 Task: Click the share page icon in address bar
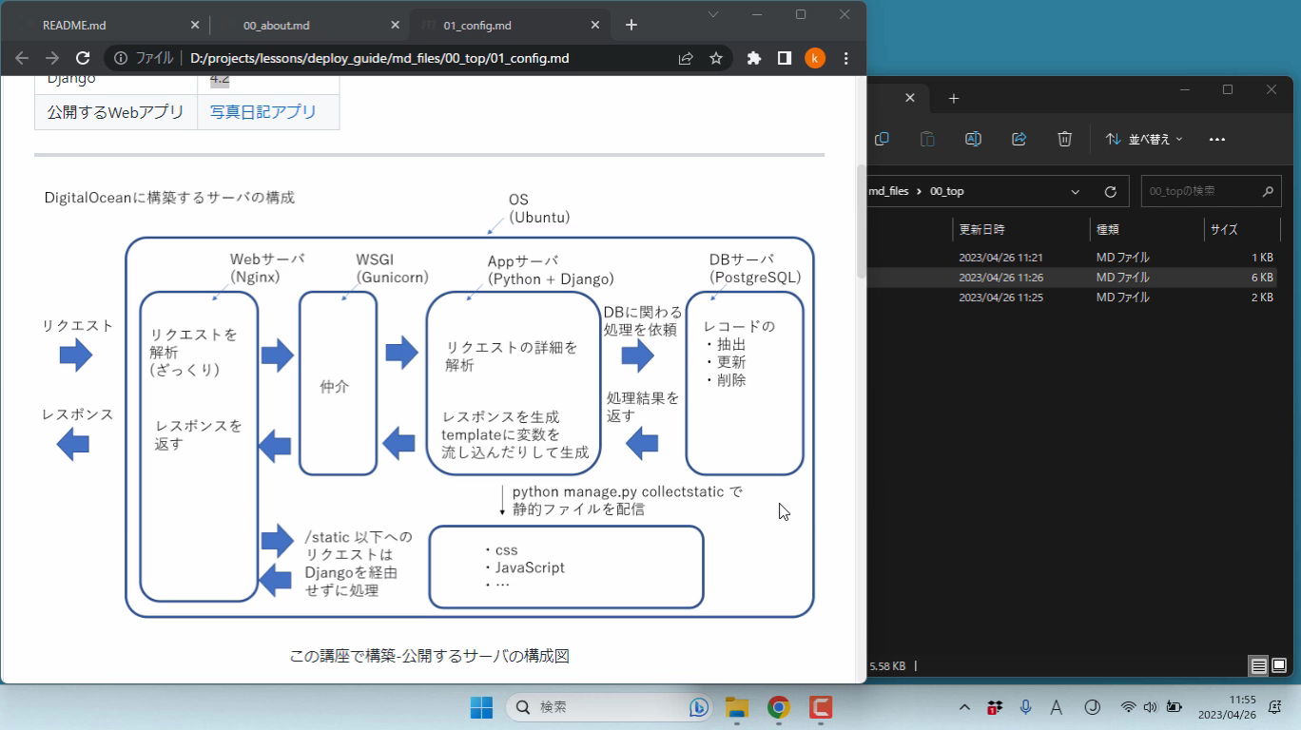click(686, 58)
